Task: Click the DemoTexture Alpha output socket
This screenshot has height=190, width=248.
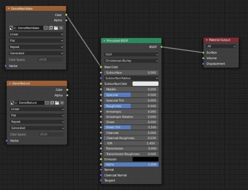Action: click(x=67, y=95)
